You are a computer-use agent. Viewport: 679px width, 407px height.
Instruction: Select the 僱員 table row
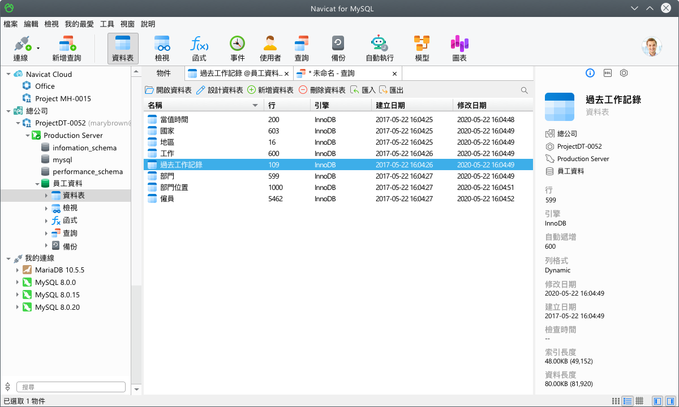pos(338,198)
